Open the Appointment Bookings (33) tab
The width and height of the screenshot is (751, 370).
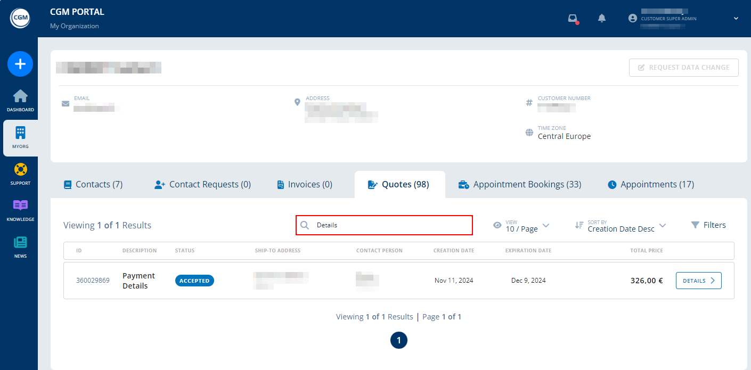520,185
